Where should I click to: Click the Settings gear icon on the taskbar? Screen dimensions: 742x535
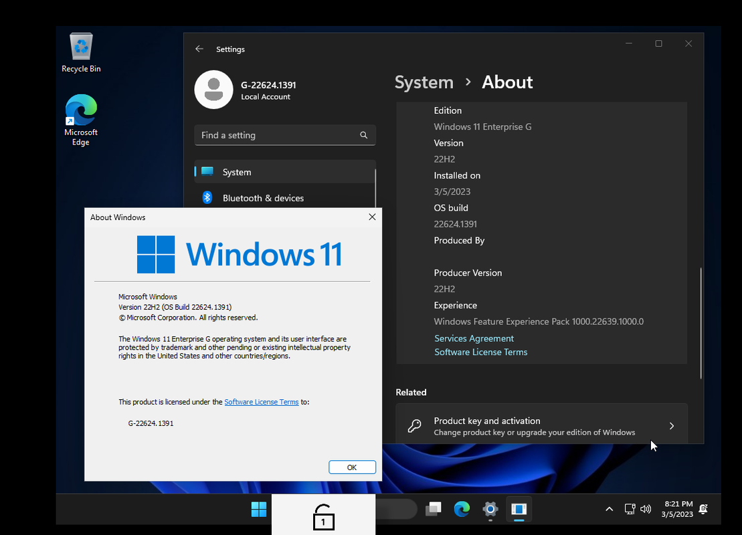490,509
